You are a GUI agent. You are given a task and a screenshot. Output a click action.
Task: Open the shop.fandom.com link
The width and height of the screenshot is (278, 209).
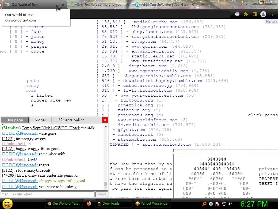151,32
